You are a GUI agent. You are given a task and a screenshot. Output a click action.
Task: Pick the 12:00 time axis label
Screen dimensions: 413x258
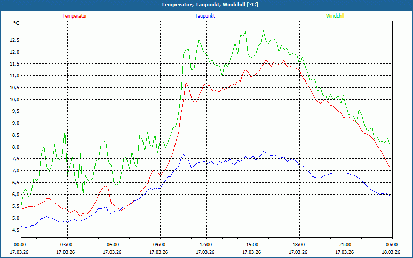click(205, 245)
